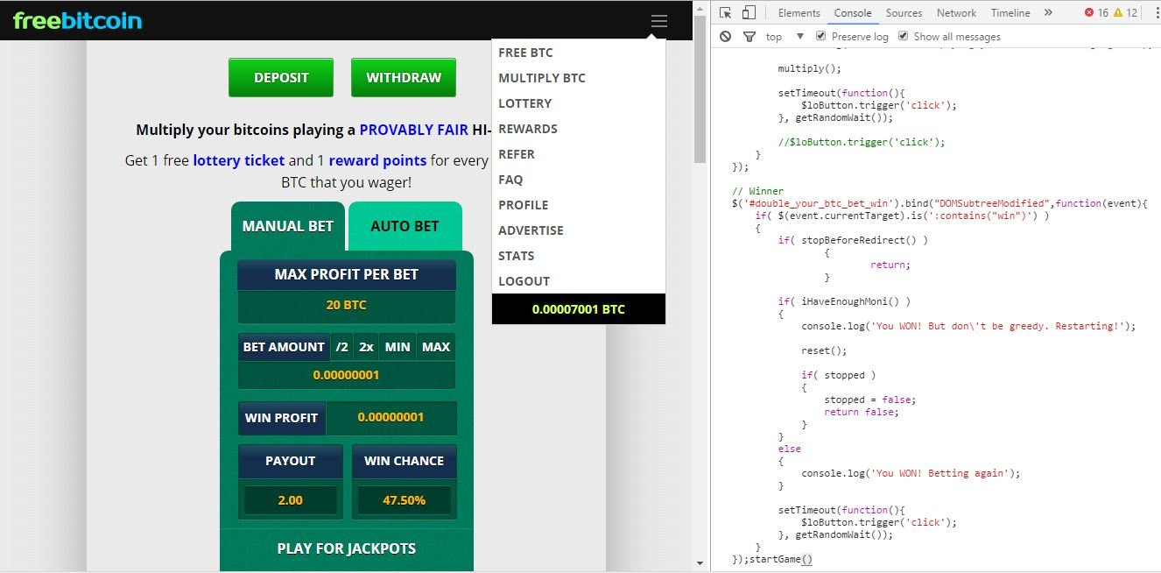Screen dimensions: 1161x573
Task: Switch to the Timeline tab
Action: [1010, 12]
